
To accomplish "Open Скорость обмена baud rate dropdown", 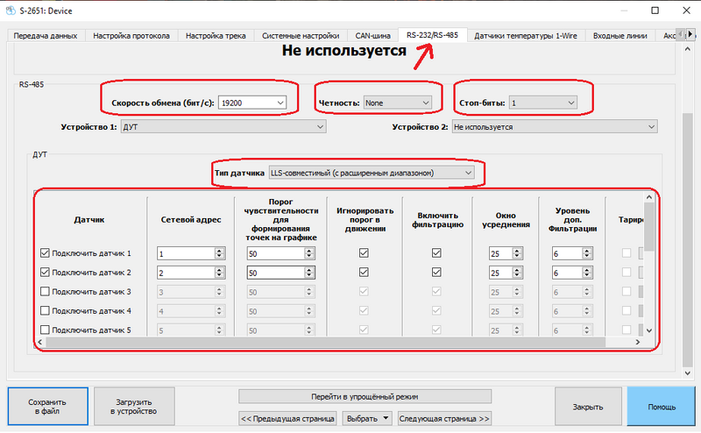I will (252, 103).
